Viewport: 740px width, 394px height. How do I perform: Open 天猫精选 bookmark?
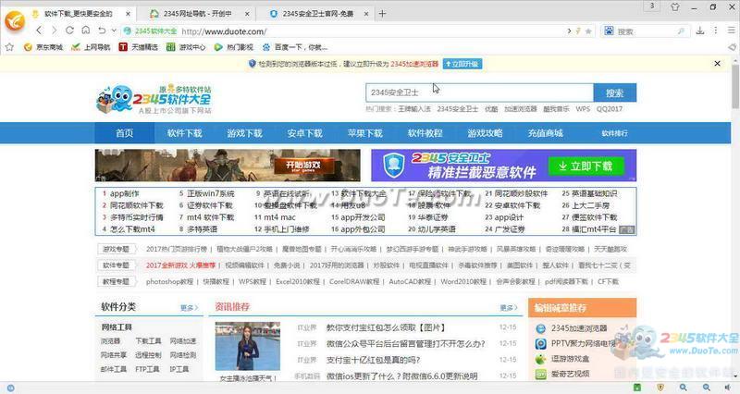tap(138, 47)
